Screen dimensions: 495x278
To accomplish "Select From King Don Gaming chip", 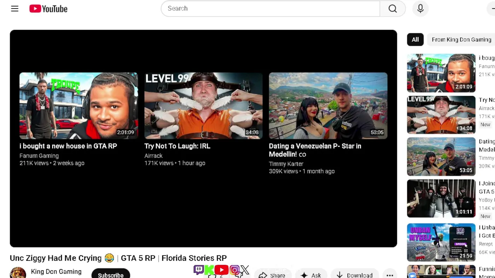I will point(461,39).
